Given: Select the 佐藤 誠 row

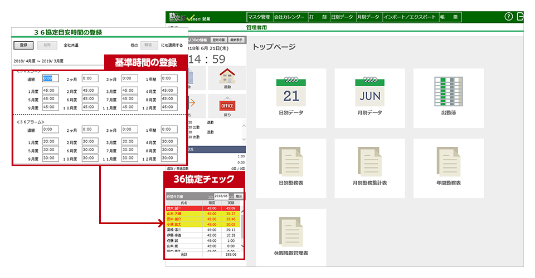Looking at the screenshot, I should click(203, 241).
